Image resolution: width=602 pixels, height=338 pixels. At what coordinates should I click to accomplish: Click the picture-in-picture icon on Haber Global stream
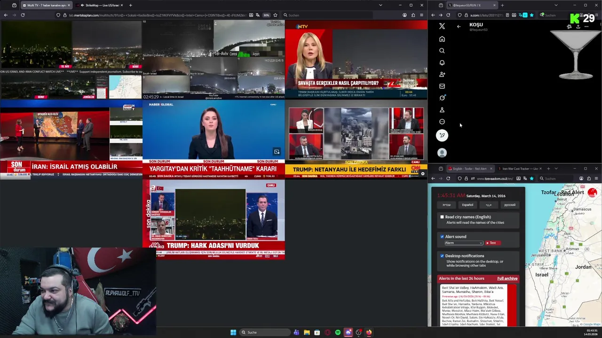pyautogui.click(x=277, y=152)
